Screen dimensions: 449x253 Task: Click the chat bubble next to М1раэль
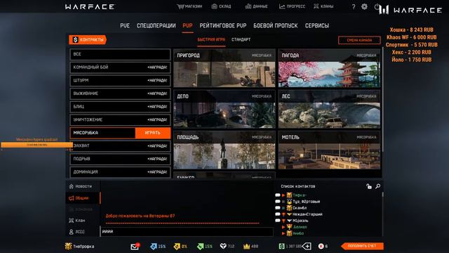[278, 220]
